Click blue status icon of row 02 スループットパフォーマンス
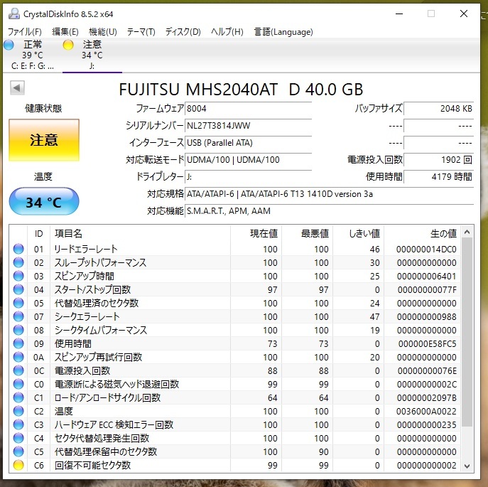This screenshot has width=488, height=487. [x=18, y=262]
